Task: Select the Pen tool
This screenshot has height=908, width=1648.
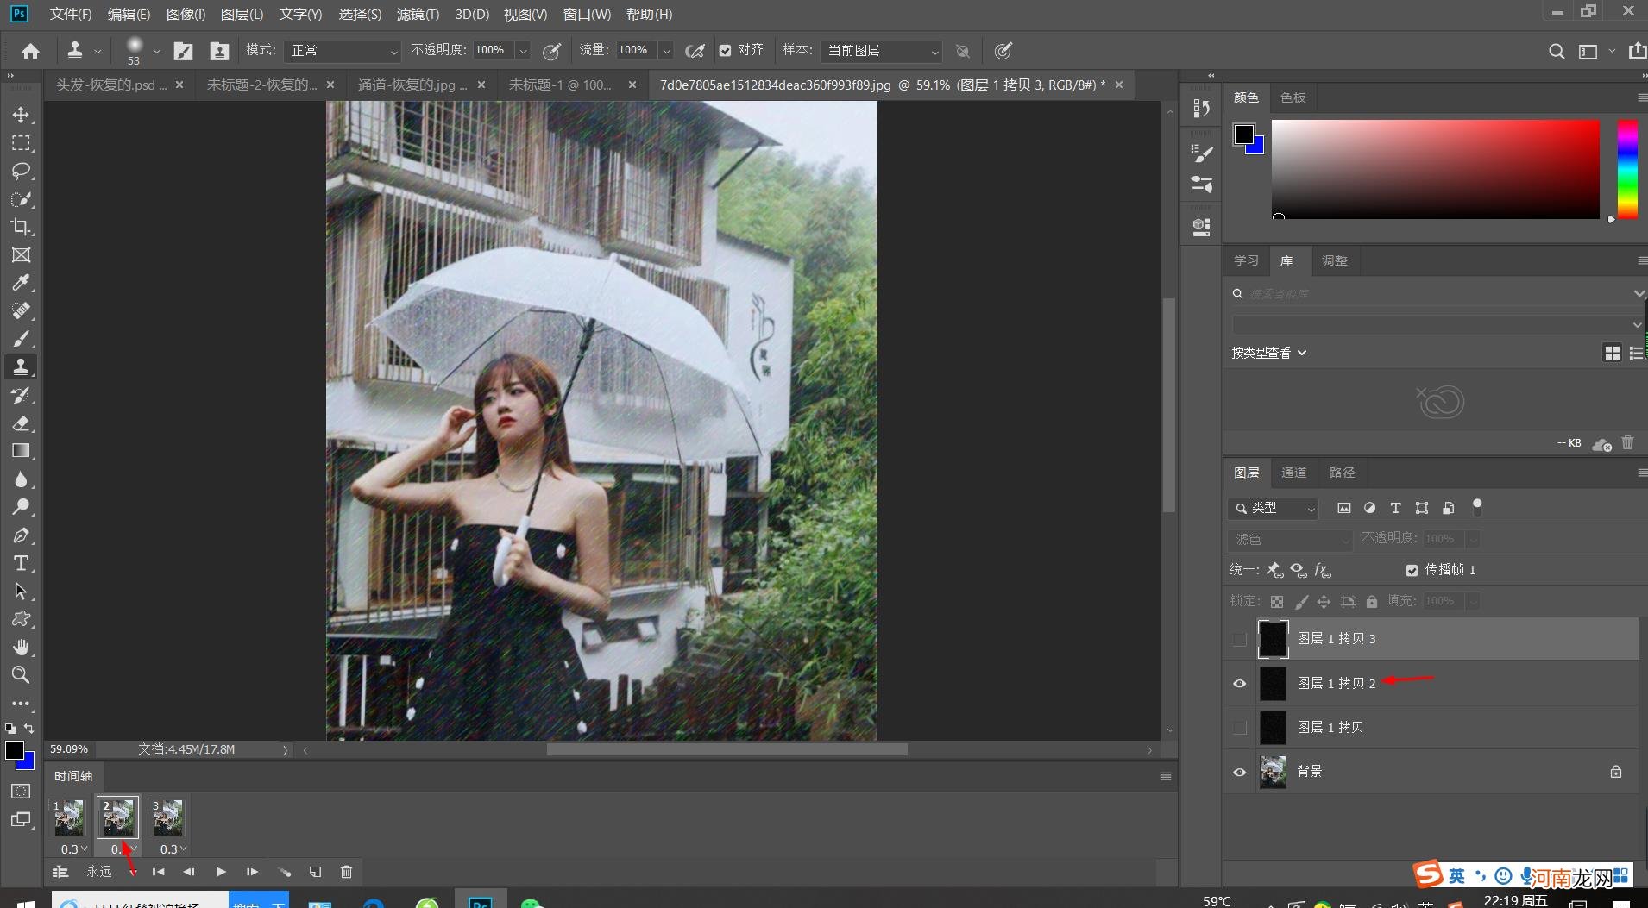Action: coord(21,535)
